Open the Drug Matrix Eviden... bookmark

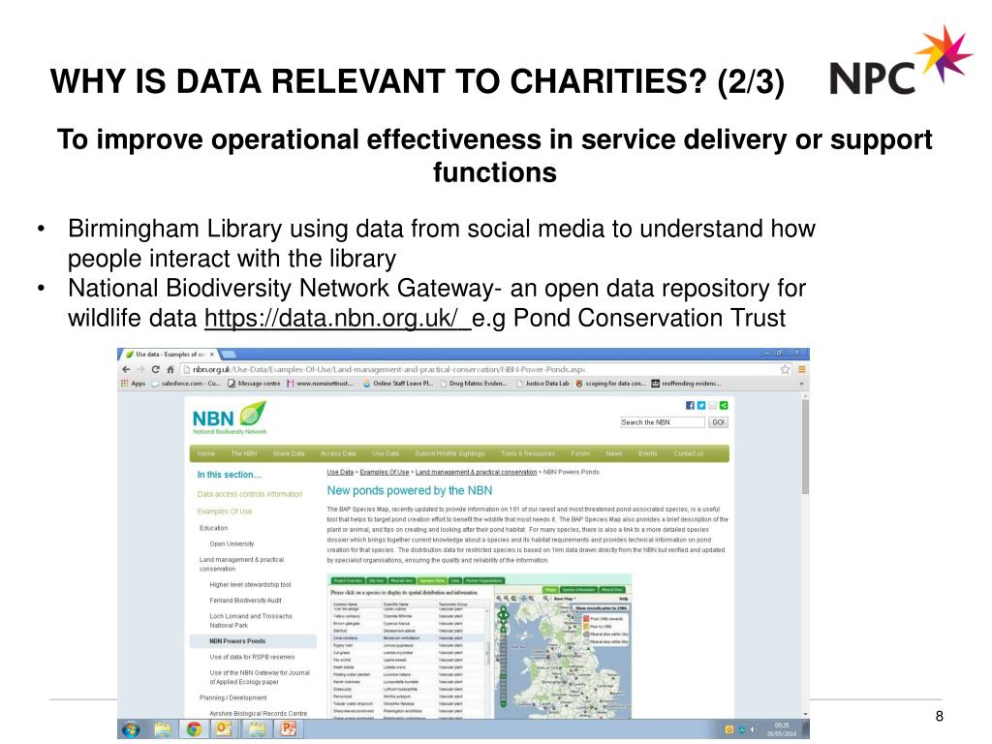474,384
